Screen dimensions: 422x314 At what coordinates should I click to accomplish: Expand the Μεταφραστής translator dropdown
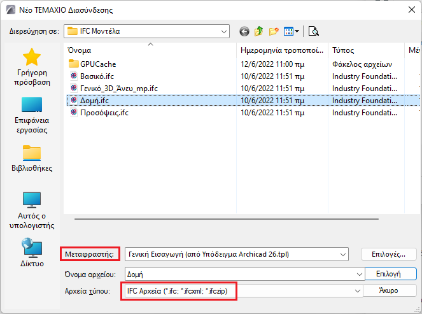[342, 254]
